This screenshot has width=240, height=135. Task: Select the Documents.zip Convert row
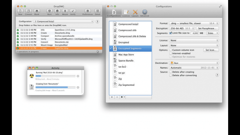tap(59, 42)
